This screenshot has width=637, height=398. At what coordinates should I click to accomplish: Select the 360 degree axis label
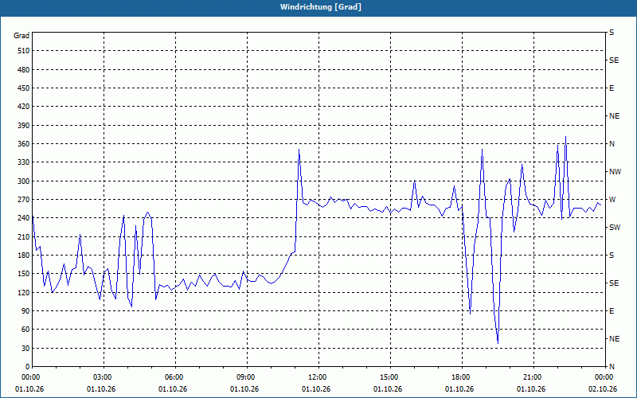pos(24,144)
